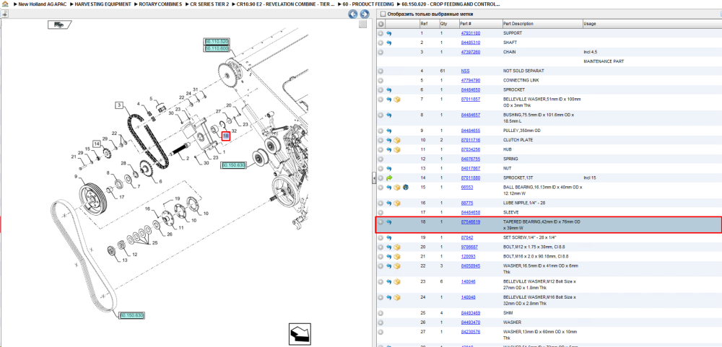Open the CR10.90 E2 - REVELATION COMBINE breadcrumb
Image resolution: width=722 pixels, height=347 pixels.
(285, 4)
